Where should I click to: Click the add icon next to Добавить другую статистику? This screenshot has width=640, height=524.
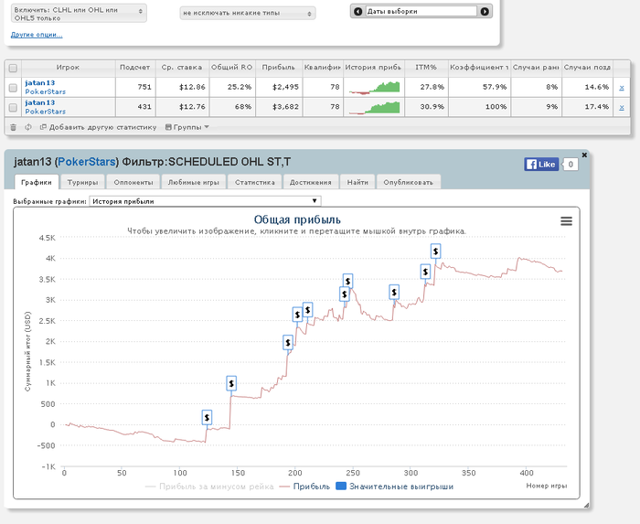click(x=43, y=127)
